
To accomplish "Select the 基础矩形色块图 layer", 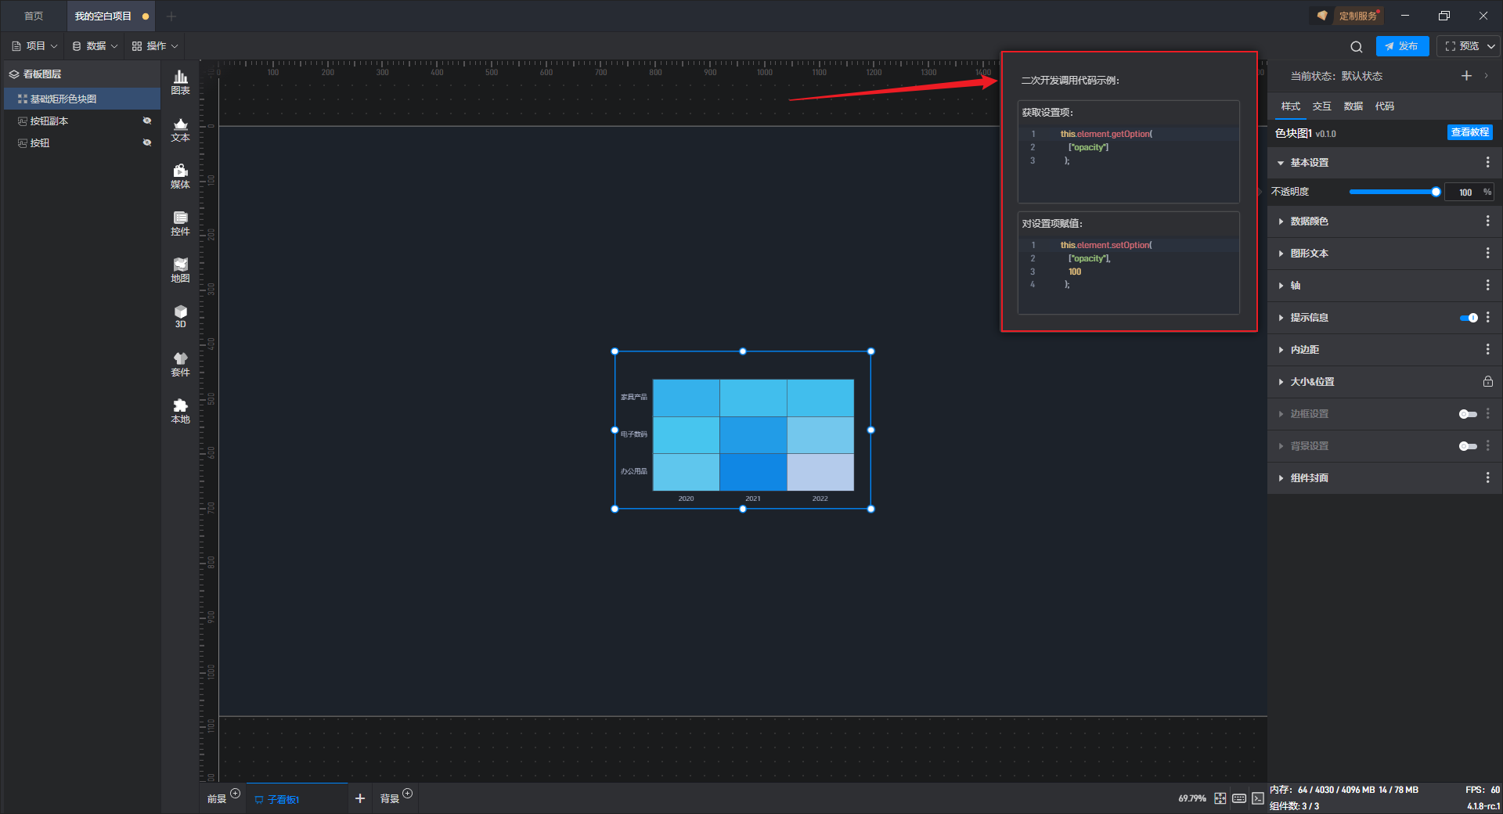I will pos(63,99).
